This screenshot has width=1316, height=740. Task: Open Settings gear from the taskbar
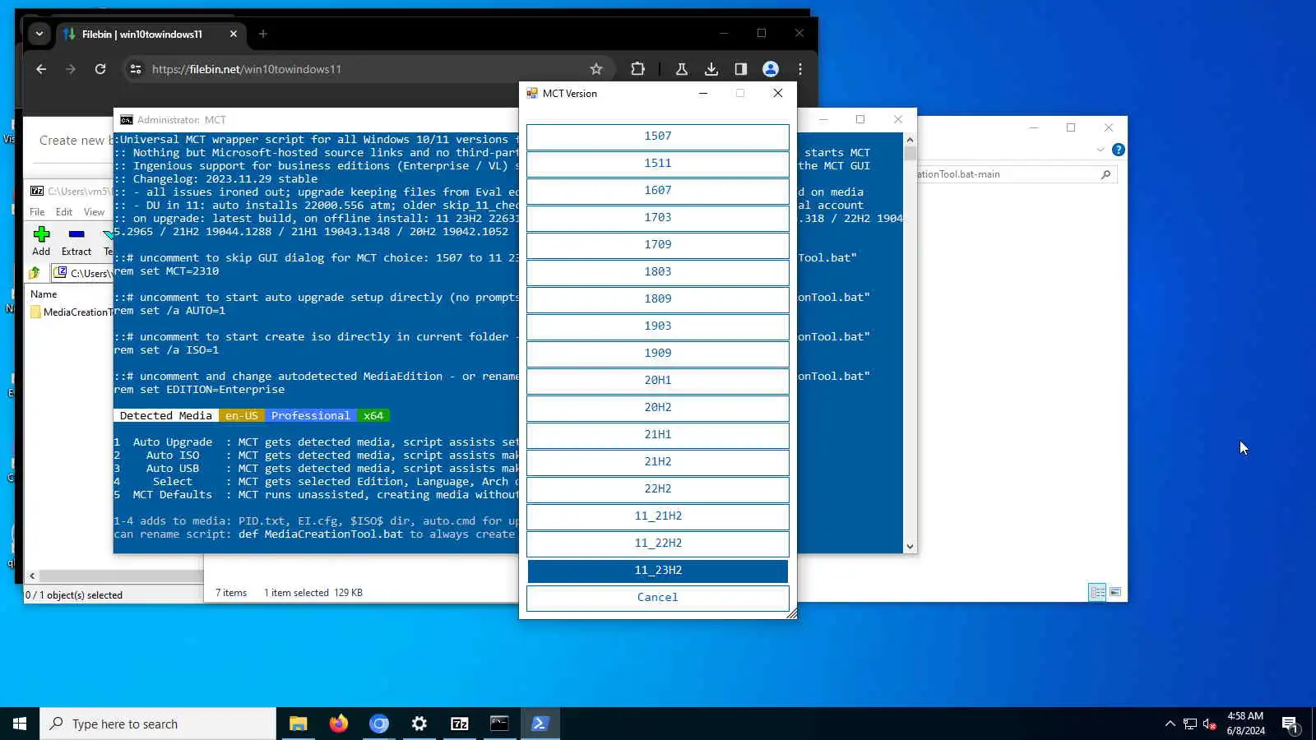click(x=419, y=724)
